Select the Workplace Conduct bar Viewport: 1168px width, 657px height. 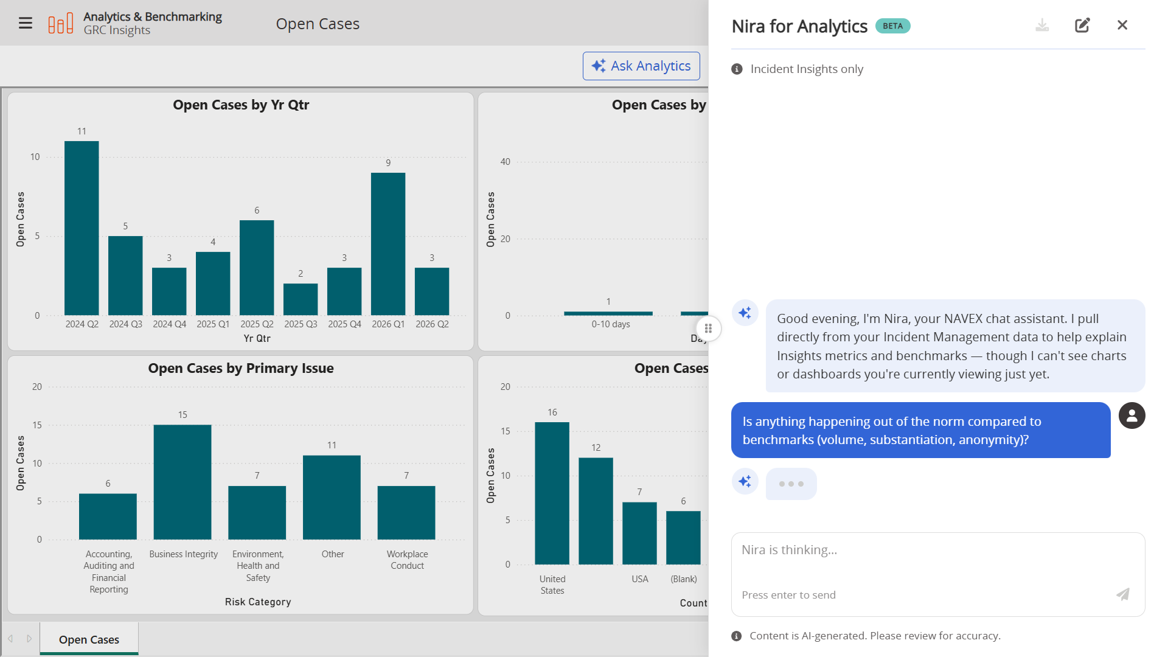tap(406, 513)
